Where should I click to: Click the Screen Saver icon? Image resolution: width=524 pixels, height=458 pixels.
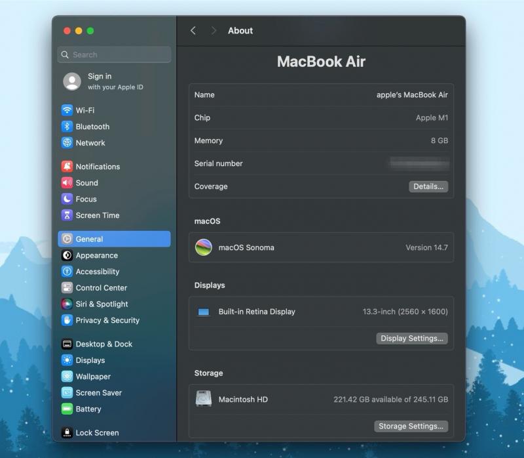pos(67,393)
